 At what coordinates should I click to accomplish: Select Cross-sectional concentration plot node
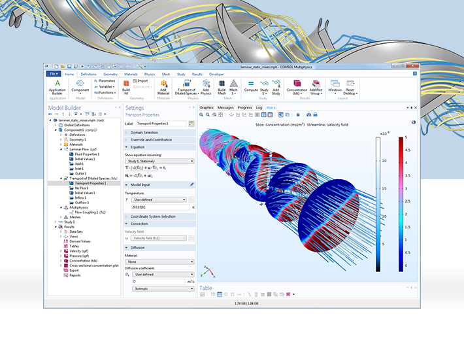click(91, 265)
